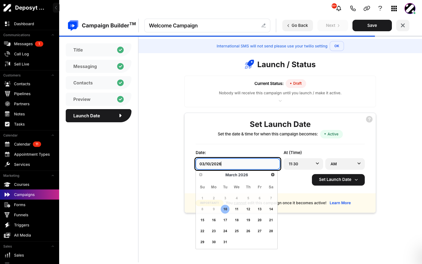This screenshot has width=422, height=264.
Task: Open Dashboard in sidebar
Action: [x=30, y=24]
